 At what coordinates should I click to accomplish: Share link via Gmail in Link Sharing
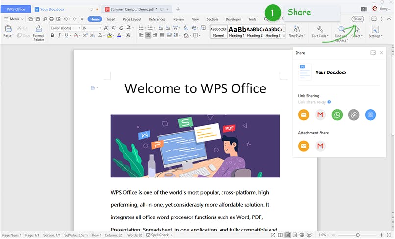click(x=320, y=115)
